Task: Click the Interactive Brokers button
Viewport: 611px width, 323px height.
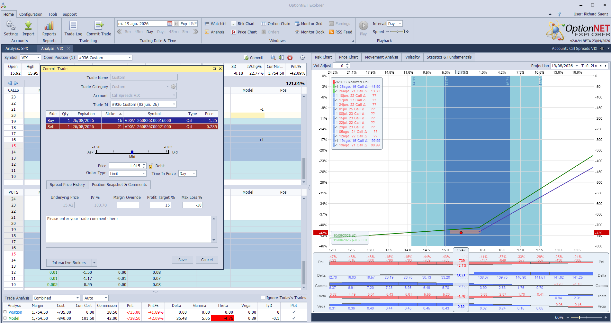Action: (x=69, y=263)
